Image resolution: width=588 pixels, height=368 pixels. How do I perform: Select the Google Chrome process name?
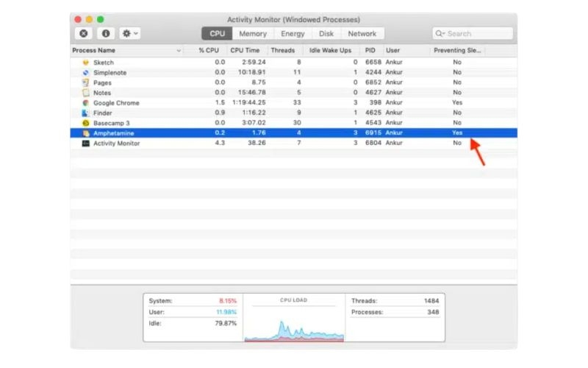(x=116, y=102)
